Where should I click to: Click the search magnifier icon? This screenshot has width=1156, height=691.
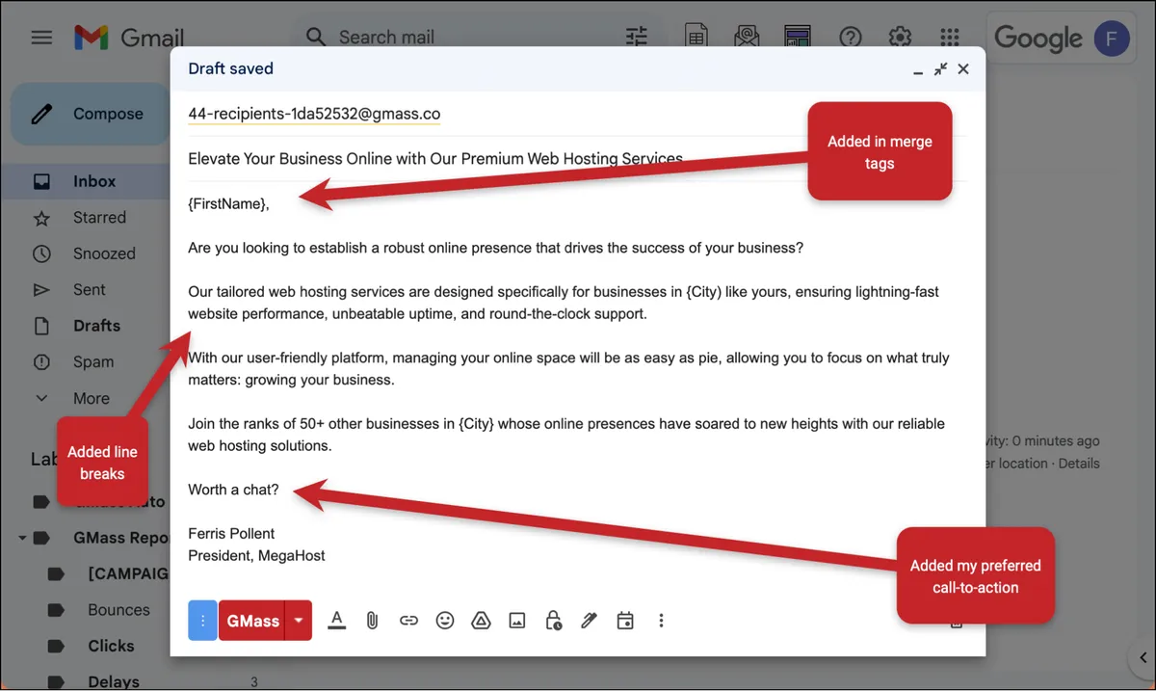pyautogui.click(x=315, y=38)
